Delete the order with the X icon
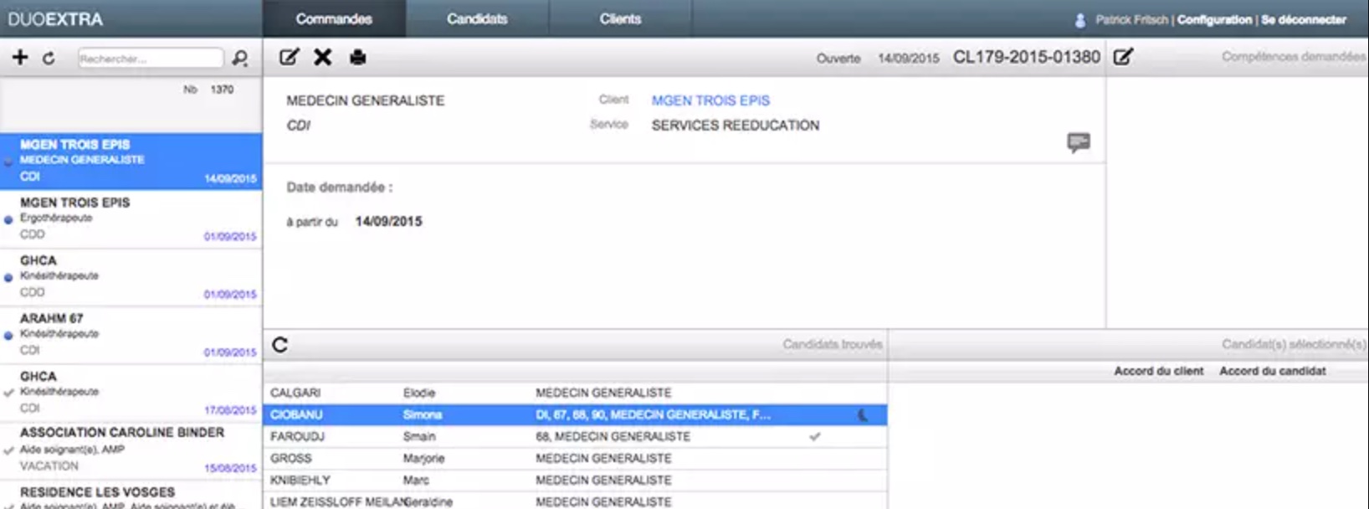 coord(322,57)
